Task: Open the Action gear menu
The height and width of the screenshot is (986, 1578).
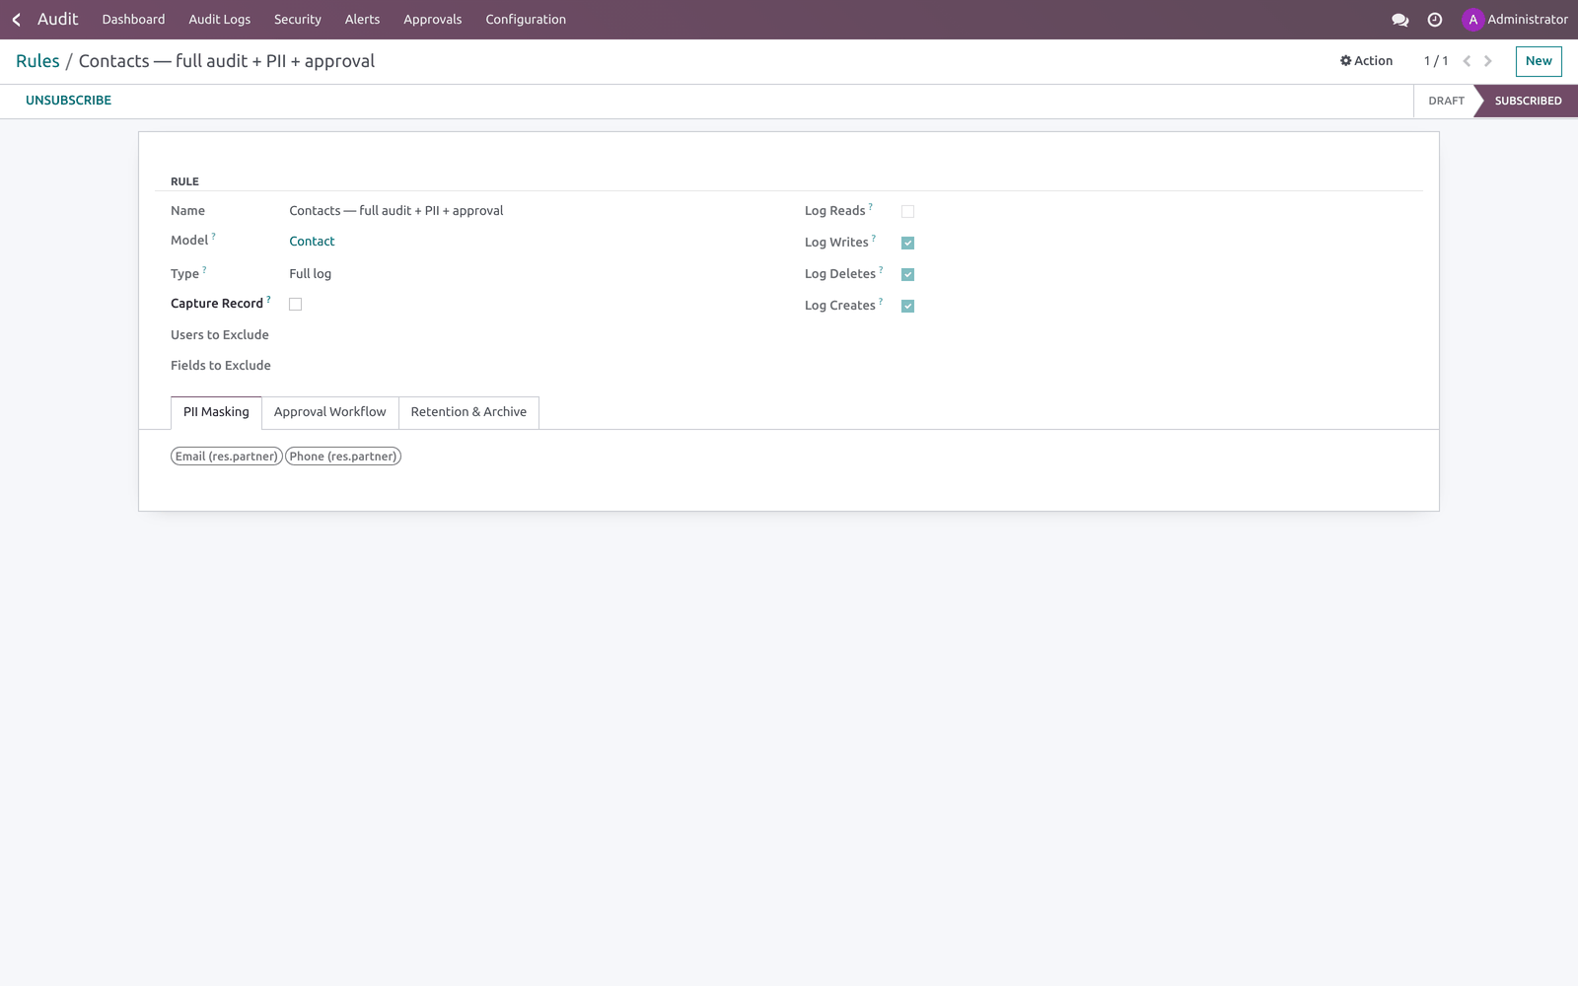Action: [x=1366, y=61]
